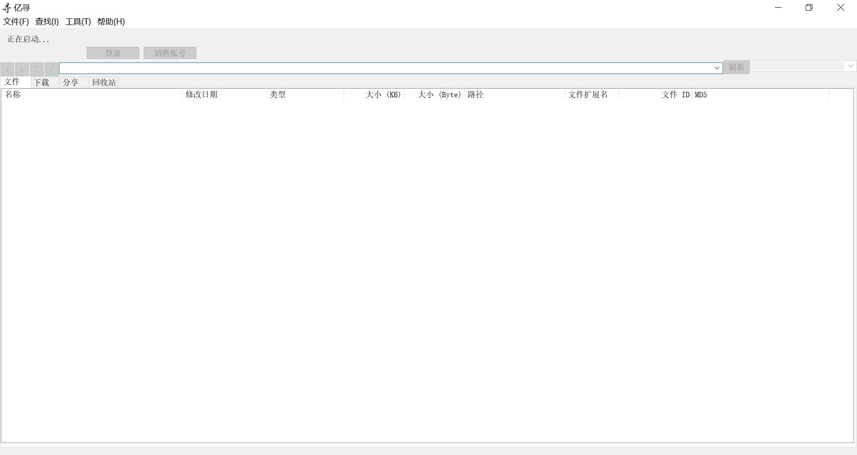Expand the path address bar dropdown arrow
This screenshot has height=455, width=857.
tap(717, 68)
